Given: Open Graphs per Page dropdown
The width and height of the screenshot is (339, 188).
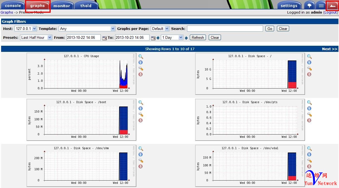Looking at the screenshot, I should click(160, 29).
